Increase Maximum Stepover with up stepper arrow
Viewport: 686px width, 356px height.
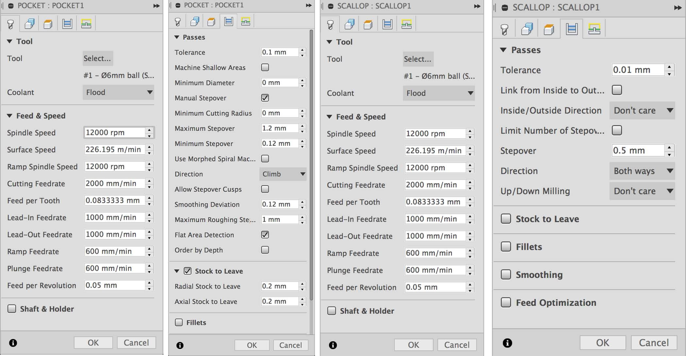(302, 126)
